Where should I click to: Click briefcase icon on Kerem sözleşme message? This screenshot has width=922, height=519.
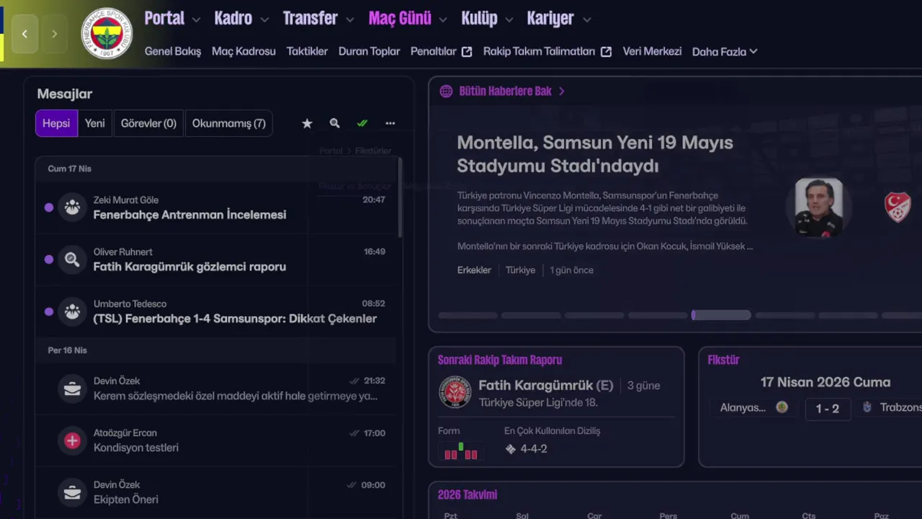(72, 389)
